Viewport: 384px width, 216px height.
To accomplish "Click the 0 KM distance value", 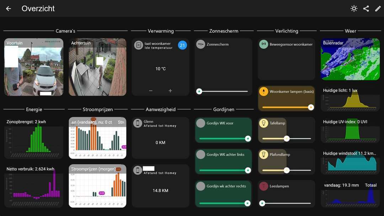I will (160, 142).
